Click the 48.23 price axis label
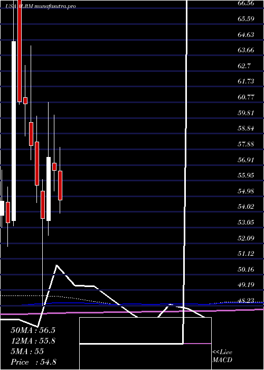Screen dimensions: 264x370 (246, 300)
